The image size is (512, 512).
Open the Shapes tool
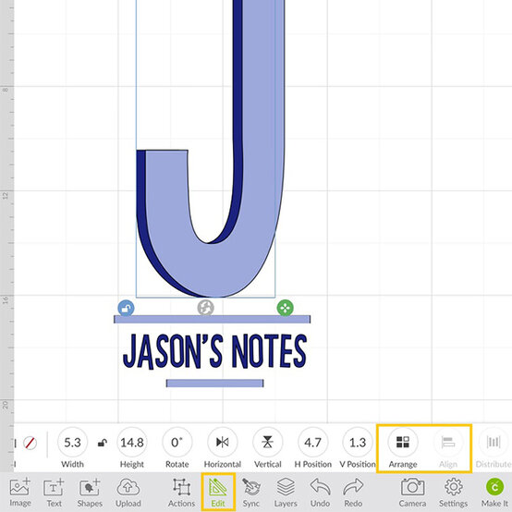[x=90, y=492]
